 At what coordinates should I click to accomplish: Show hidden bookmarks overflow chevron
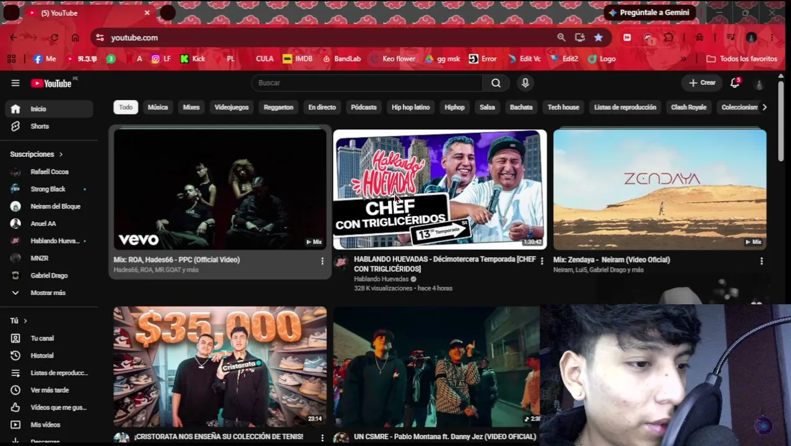683,59
